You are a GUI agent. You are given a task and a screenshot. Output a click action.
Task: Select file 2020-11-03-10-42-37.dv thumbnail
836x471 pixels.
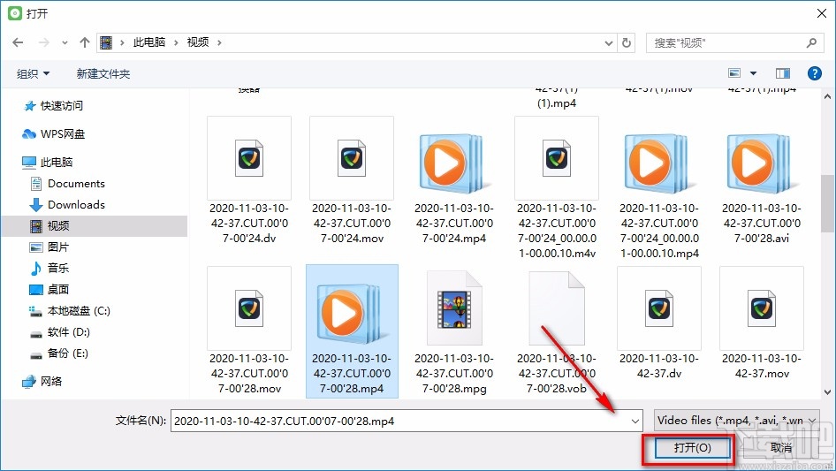[x=659, y=308]
